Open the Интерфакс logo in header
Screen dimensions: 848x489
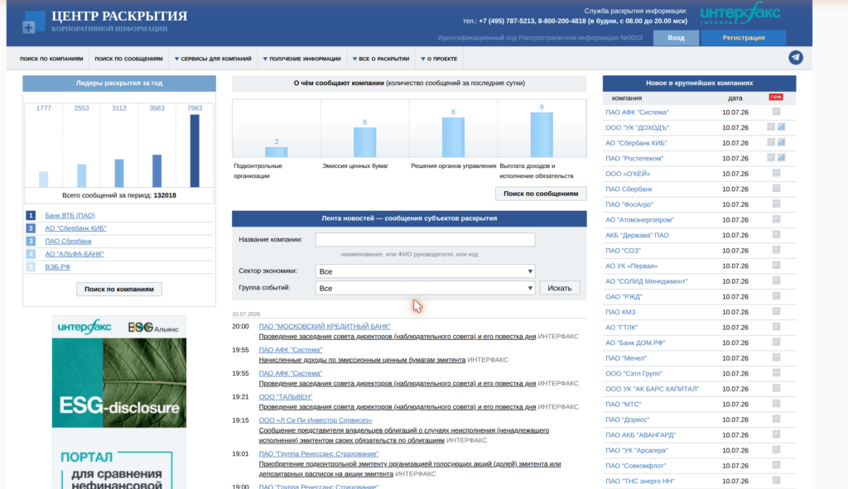point(740,13)
